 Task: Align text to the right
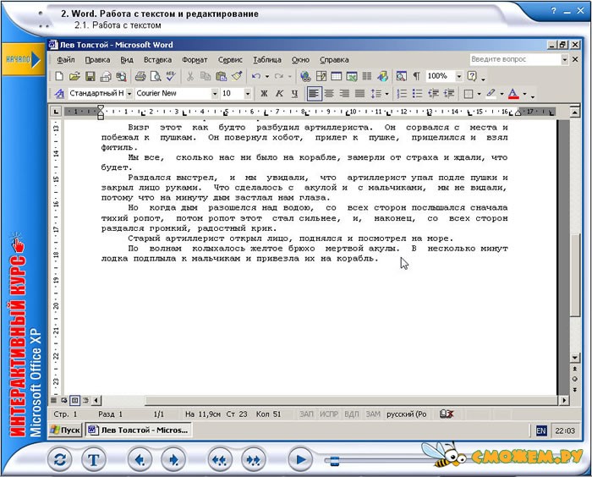pyautogui.click(x=344, y=94)
